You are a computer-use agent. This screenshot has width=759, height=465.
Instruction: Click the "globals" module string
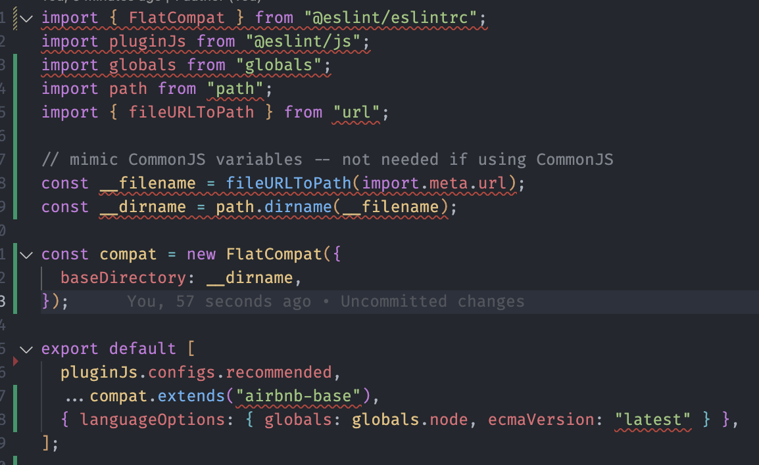click(x=278, y=65)
